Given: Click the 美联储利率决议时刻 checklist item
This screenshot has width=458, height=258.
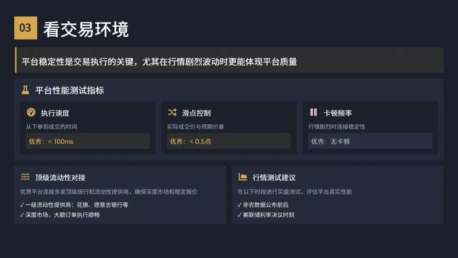Looking at the screenshot, I should (265, 215).
